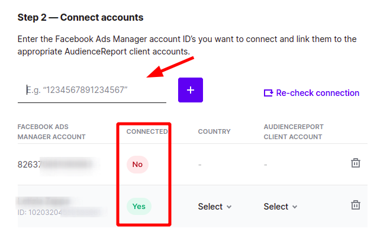This screenshot has width=377, height=241.
Task: Focus the Facebook account ID input field
Action: [92, 90]
